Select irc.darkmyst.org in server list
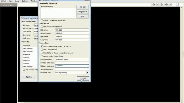The height and width of the screenshot is (103, 184). pyautogui.click(x=58, y=7)
